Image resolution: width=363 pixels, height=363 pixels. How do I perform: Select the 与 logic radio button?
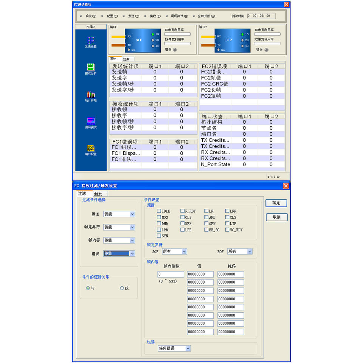pos(88,288)
